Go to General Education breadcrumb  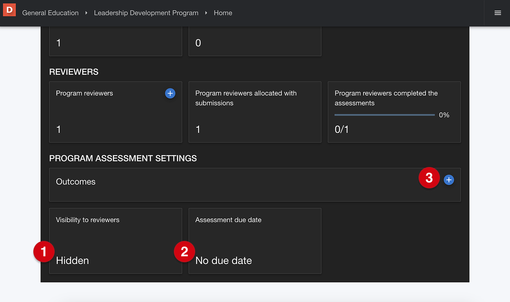click(x=50, y=13)
